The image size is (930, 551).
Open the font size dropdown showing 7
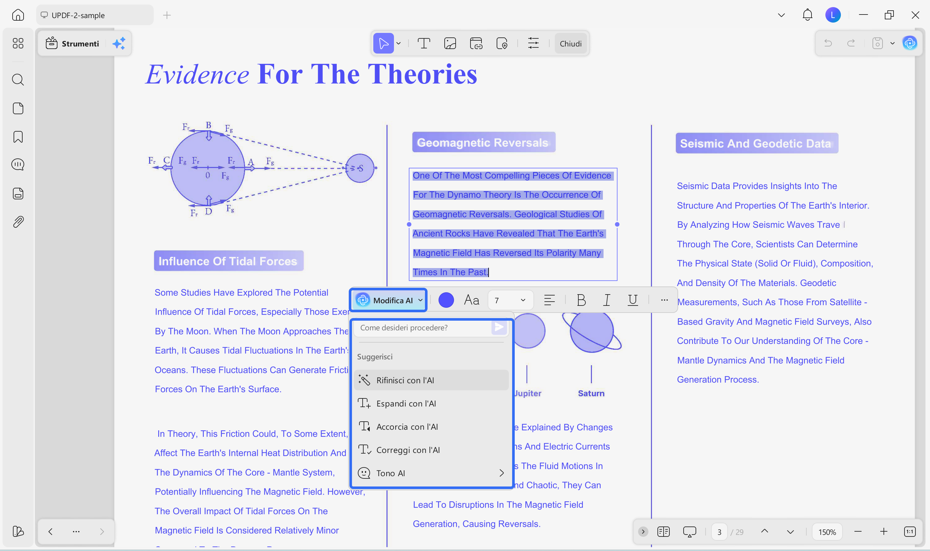click(x=510, y=300)
